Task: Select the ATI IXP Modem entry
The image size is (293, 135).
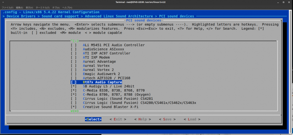Action: (96, 57)
